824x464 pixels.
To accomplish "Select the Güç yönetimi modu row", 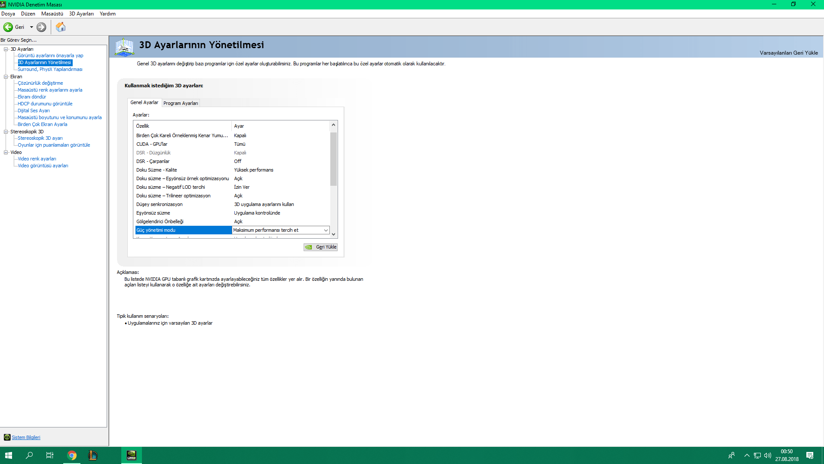I will [184, 230].
